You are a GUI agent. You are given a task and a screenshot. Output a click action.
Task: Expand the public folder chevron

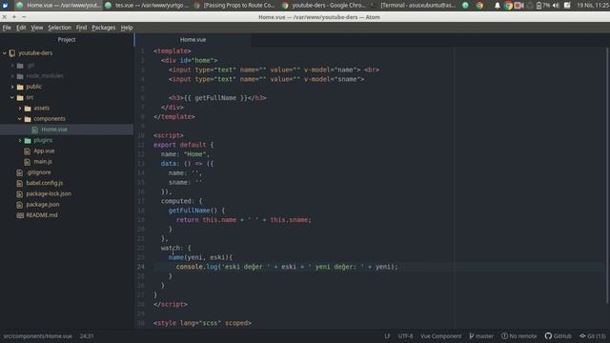(12, 87)
